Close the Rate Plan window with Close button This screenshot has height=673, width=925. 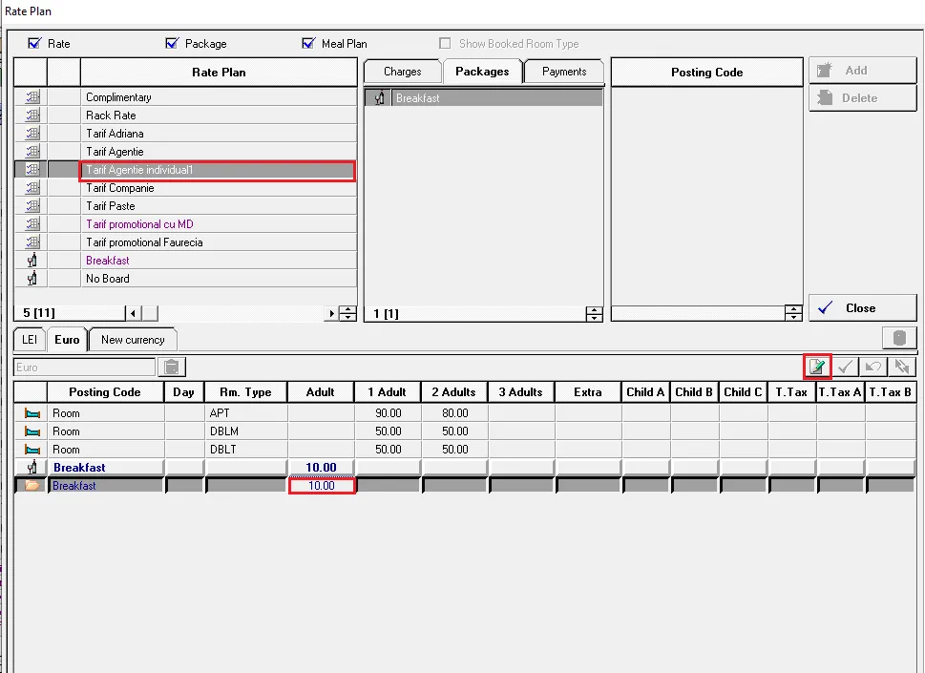(x=862, y=308)
